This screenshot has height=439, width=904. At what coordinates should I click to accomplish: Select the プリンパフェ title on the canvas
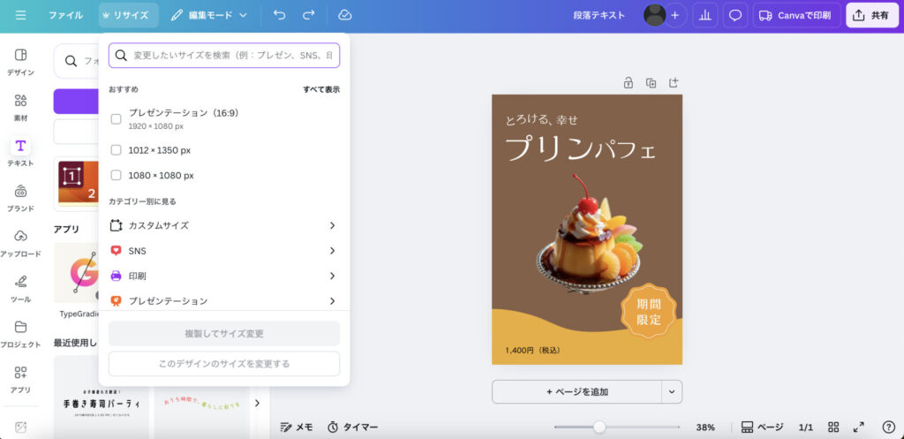click(580, 149)
